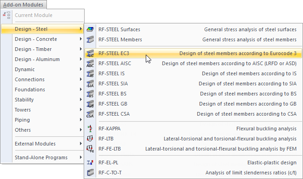The image size is (303, 179).
Task: Open the Connections menu item
Action: 42,79
